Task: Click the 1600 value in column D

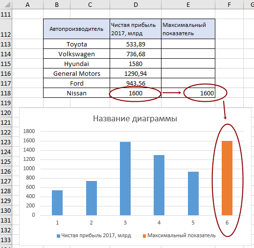Action: point(136,93)
